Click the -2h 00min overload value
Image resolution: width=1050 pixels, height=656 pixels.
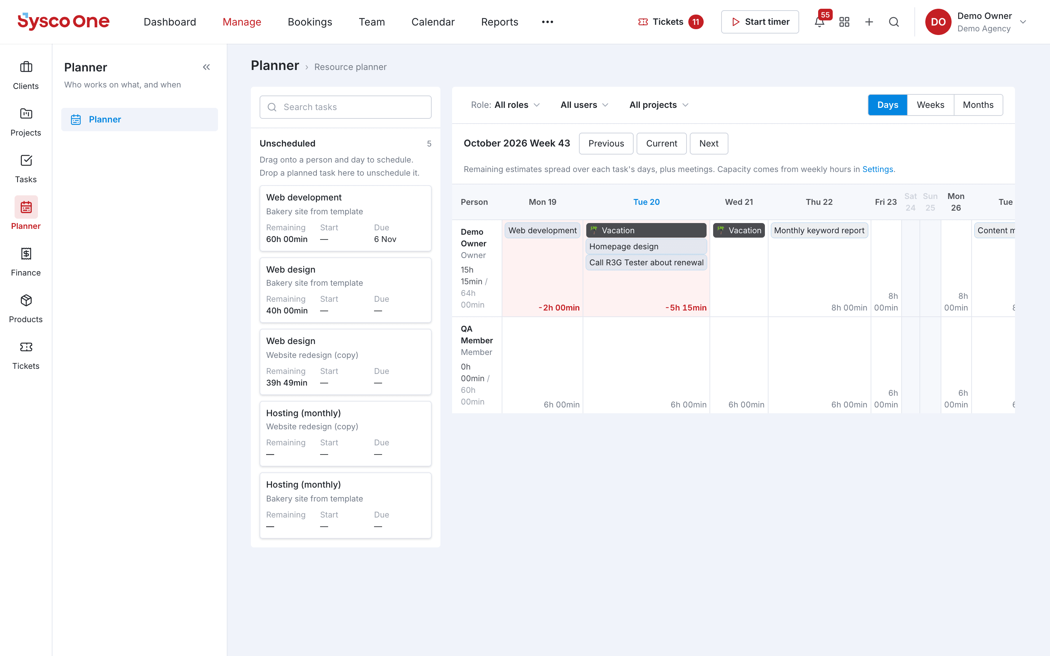click(x=559, y=308)
